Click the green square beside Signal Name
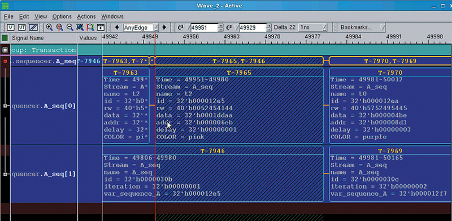This screenshot has height=221, width=452. pyautogui.click(x=5, y=38)
